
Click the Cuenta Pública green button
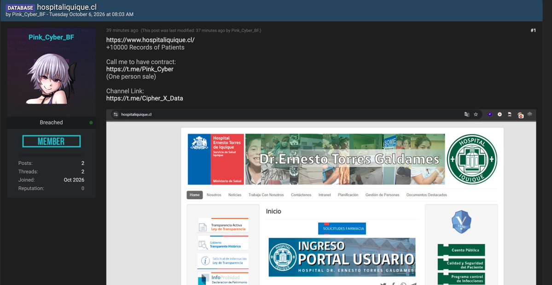[x=461, y=250]
